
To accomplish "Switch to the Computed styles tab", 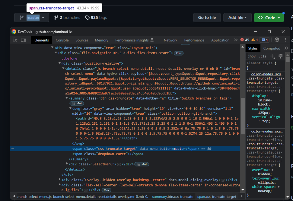I will tap(272, 48).
